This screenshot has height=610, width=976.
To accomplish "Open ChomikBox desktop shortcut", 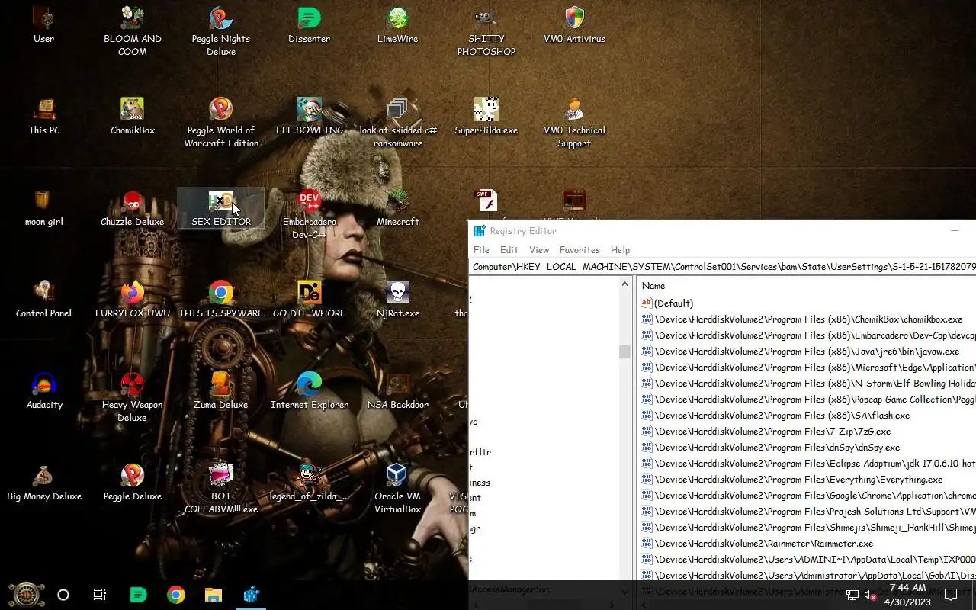I will (132, 117).
